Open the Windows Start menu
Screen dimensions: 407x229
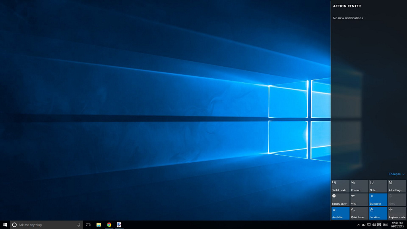tap(5, 225)
